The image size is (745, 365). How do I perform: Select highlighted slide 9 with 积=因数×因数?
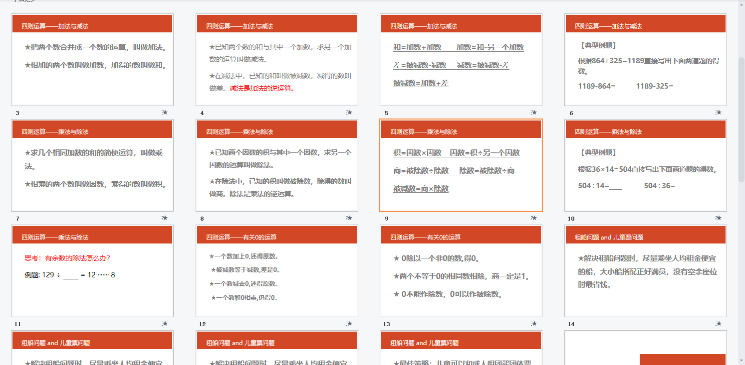click(461, 165)
